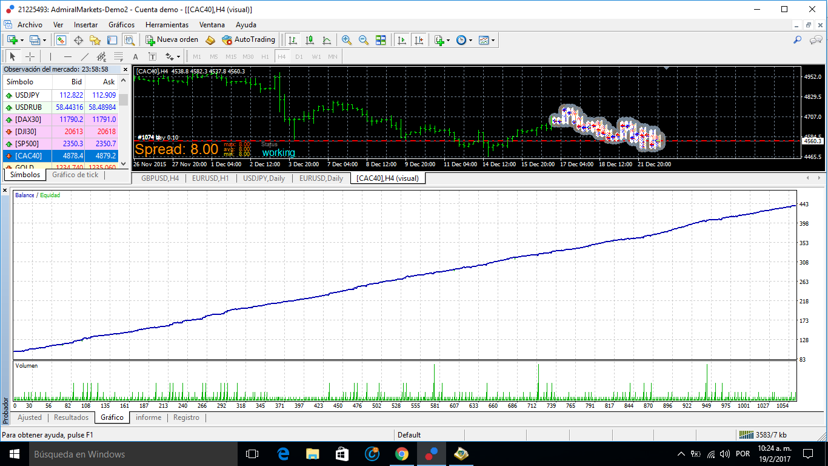Select the CAC40 row in Market Watch
Image resolution: width=828 pixels, height=466 pixels.
click(x=61, y=156)
